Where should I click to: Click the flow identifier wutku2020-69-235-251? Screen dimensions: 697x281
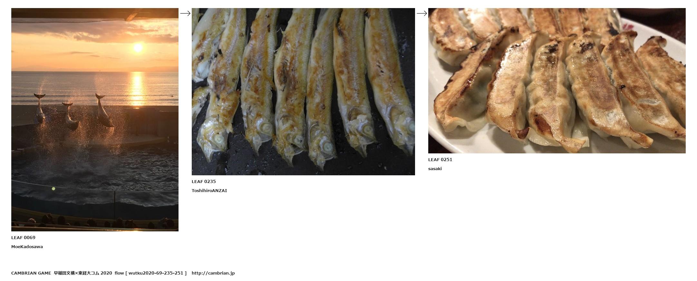click(x=156, y=273)
